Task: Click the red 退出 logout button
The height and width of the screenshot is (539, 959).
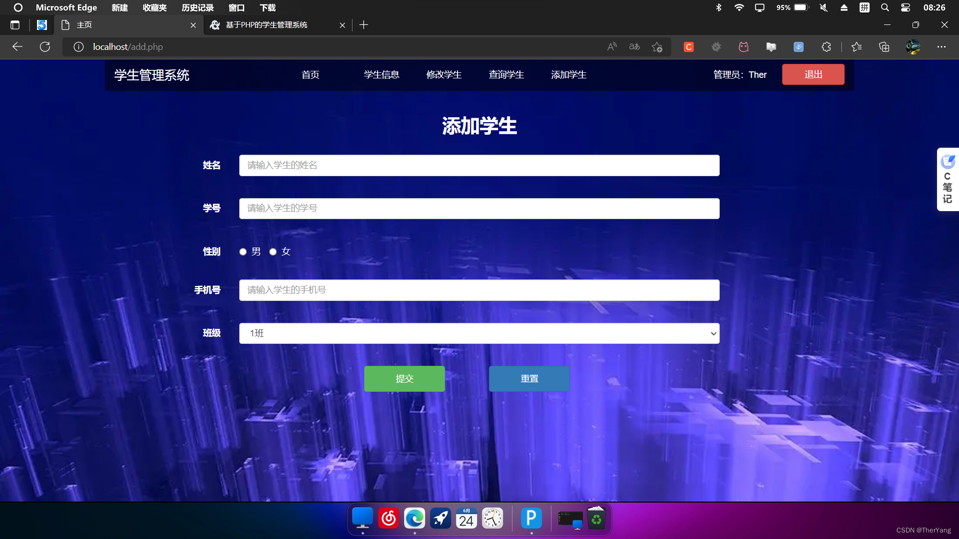Action: [813, 74]
